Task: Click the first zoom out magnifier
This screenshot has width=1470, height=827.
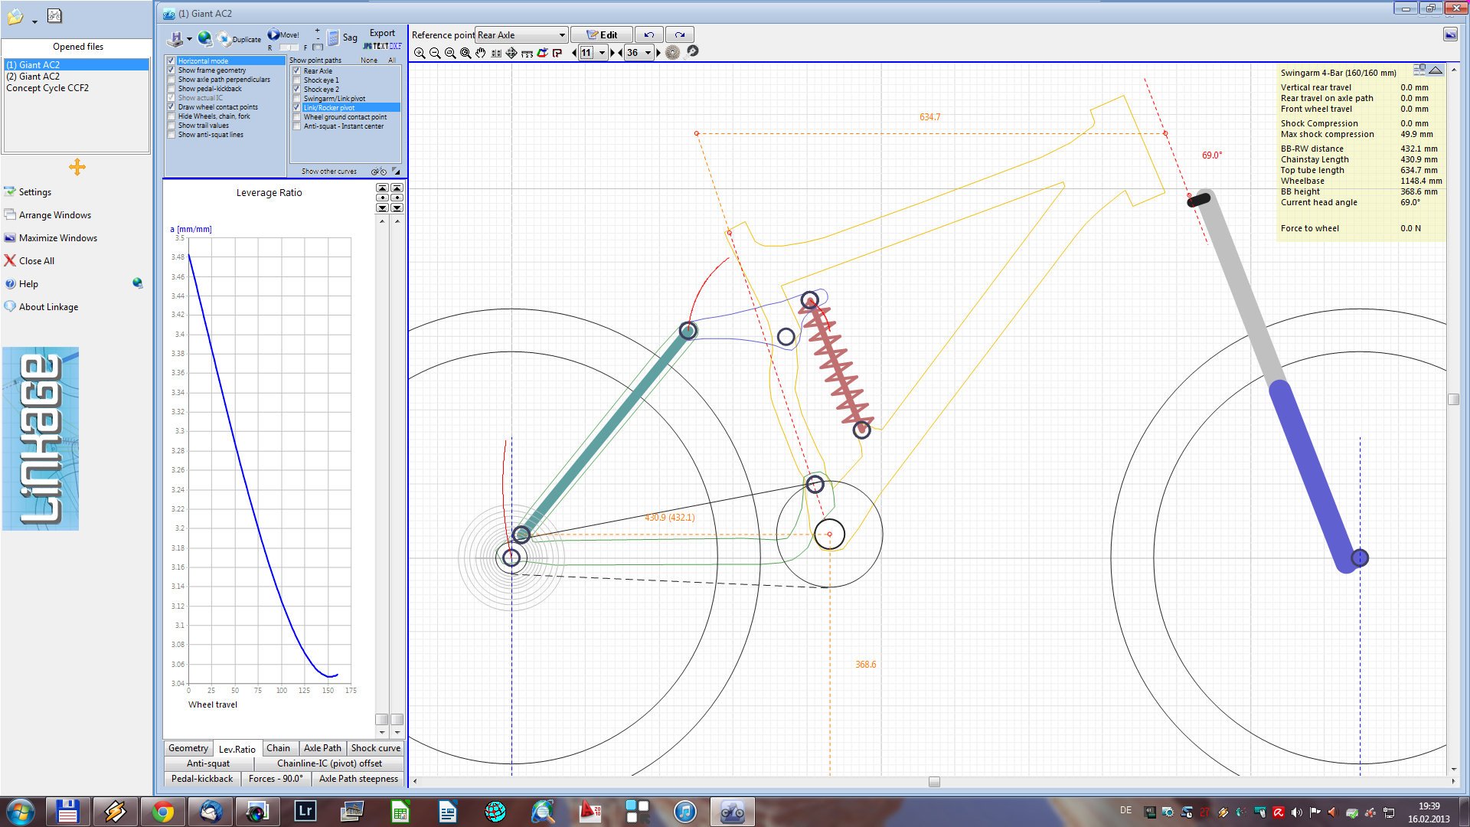Action: pos(435,53)
